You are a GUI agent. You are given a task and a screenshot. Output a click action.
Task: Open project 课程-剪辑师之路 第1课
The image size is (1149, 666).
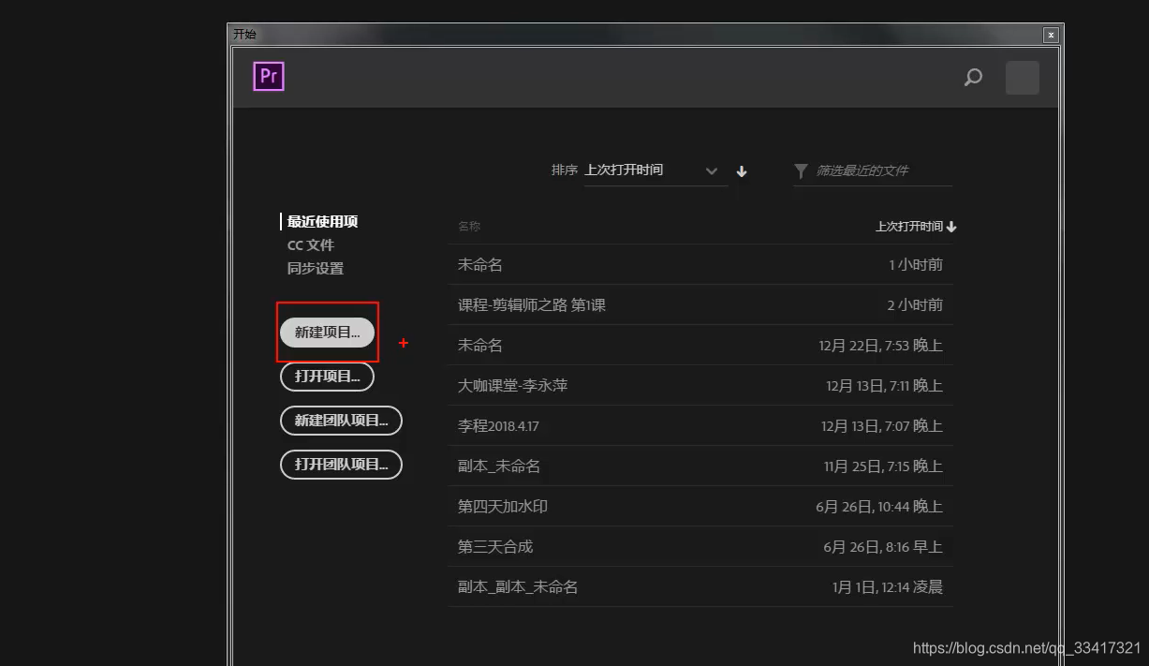click(700, 305)
